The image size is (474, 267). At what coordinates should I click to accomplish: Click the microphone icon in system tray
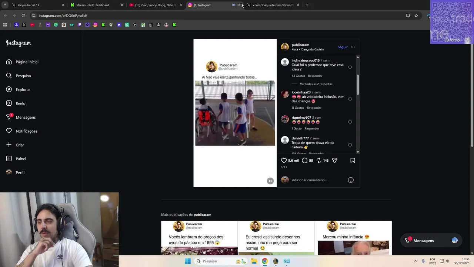pyautogui.click(x=423, y=261)
